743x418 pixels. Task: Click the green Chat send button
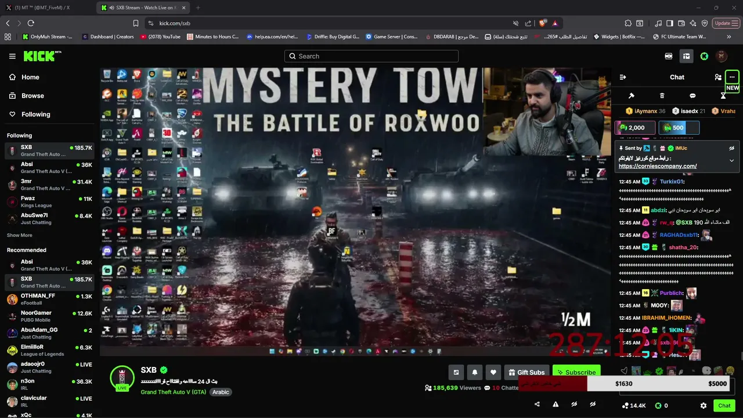coord(724,406)
